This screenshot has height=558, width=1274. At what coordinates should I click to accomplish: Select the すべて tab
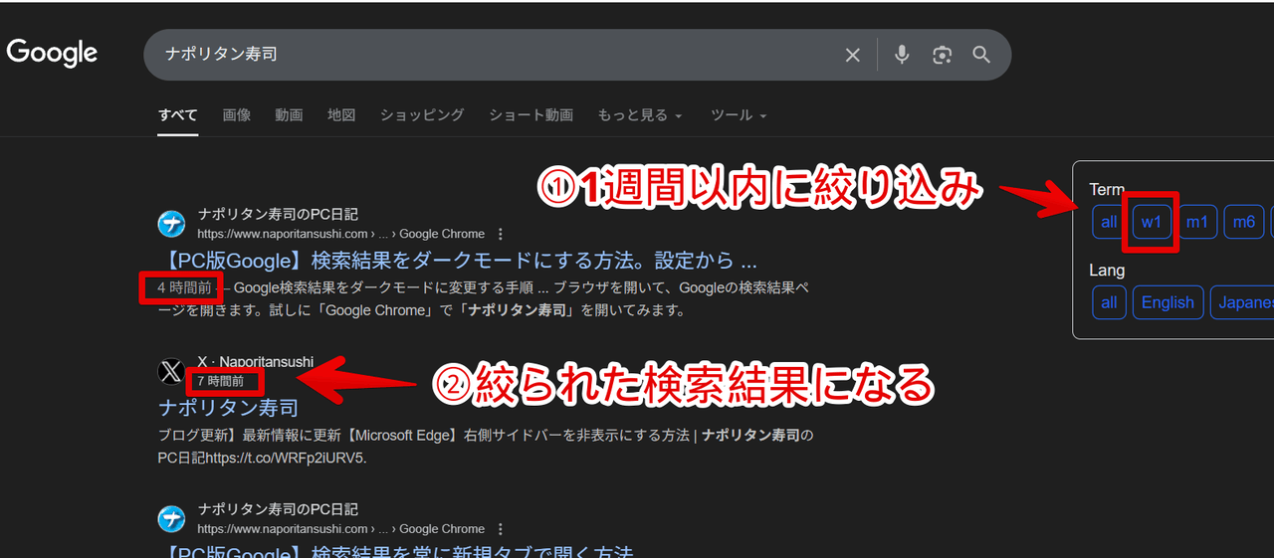(178, 114)
